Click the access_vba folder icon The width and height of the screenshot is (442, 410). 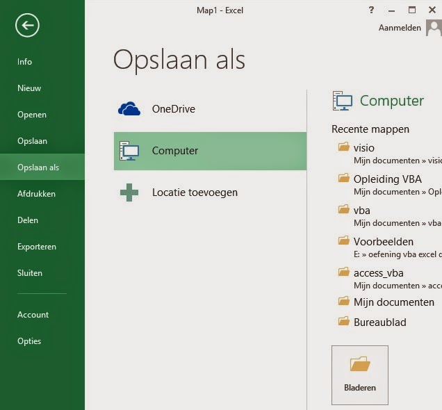[343, 272]
